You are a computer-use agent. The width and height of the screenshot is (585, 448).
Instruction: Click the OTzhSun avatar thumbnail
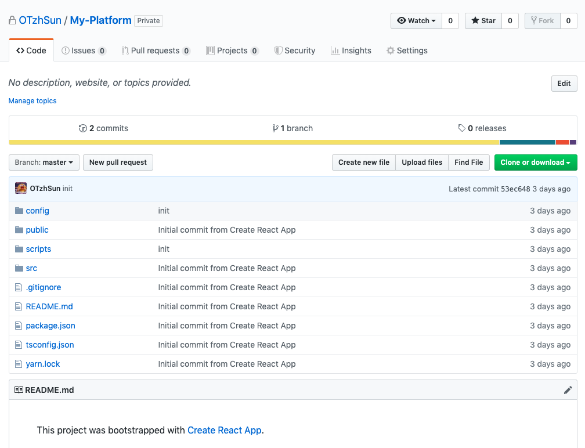[x=21, y=189]
